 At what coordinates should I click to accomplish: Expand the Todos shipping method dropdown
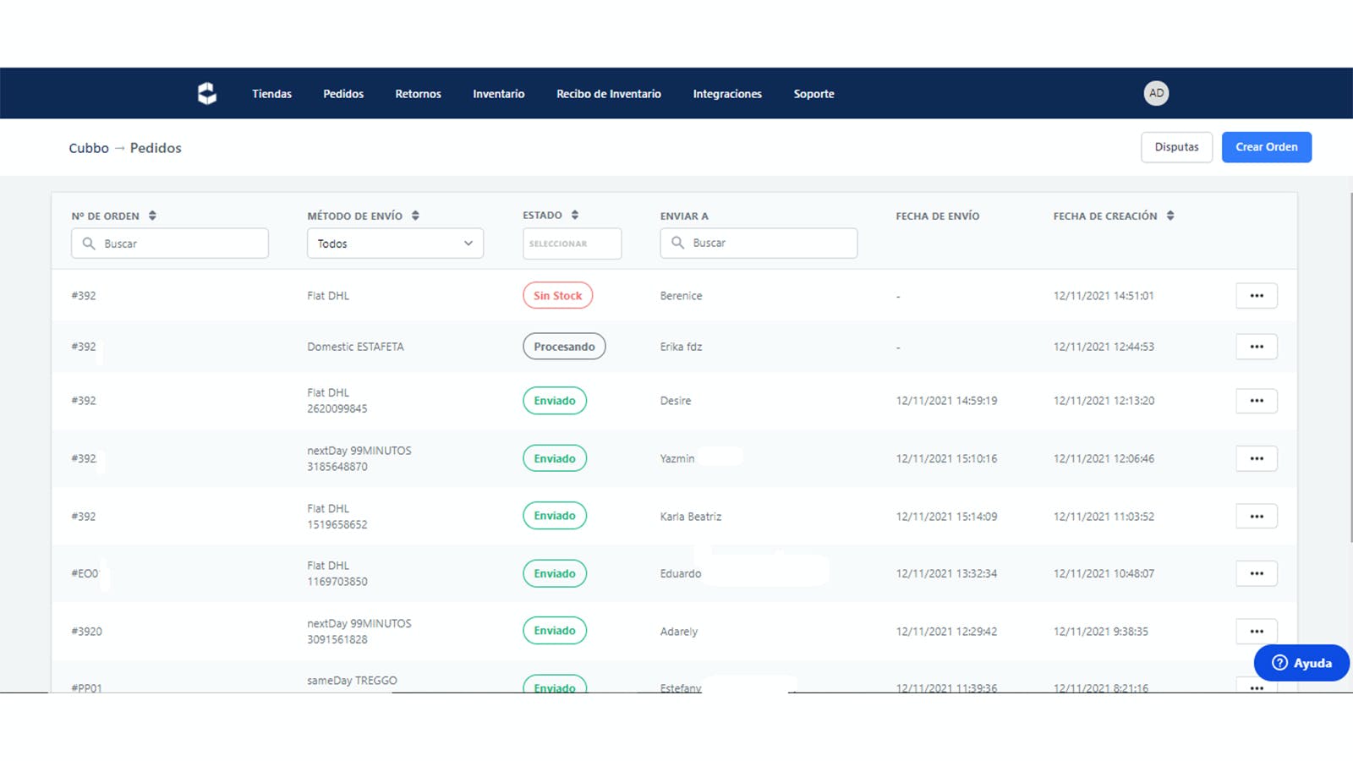tap(395, 244)
